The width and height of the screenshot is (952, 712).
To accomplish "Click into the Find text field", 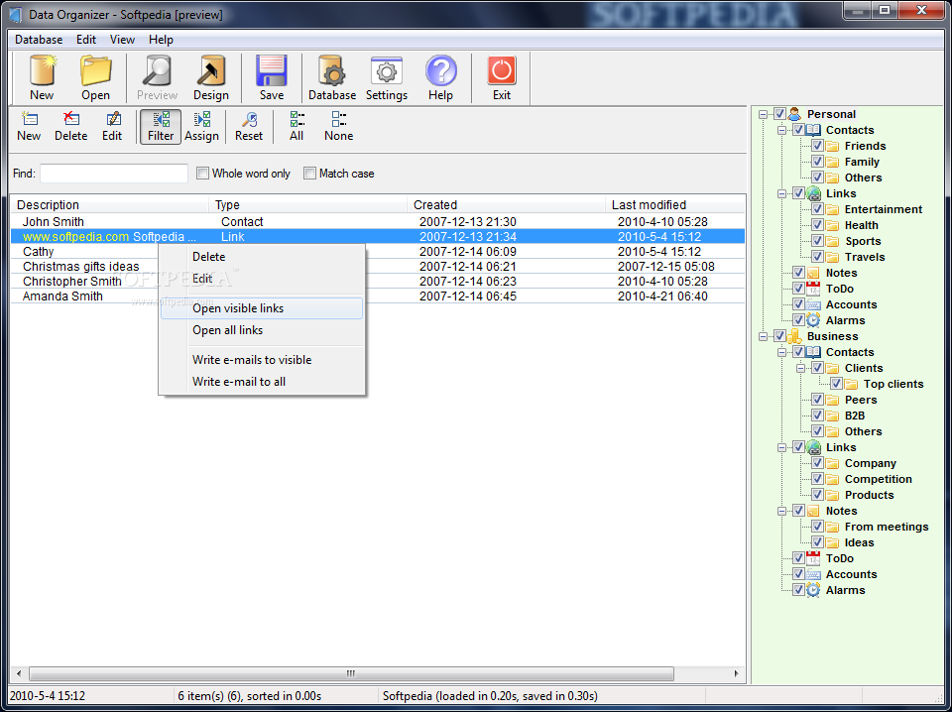I will [114, 174].
